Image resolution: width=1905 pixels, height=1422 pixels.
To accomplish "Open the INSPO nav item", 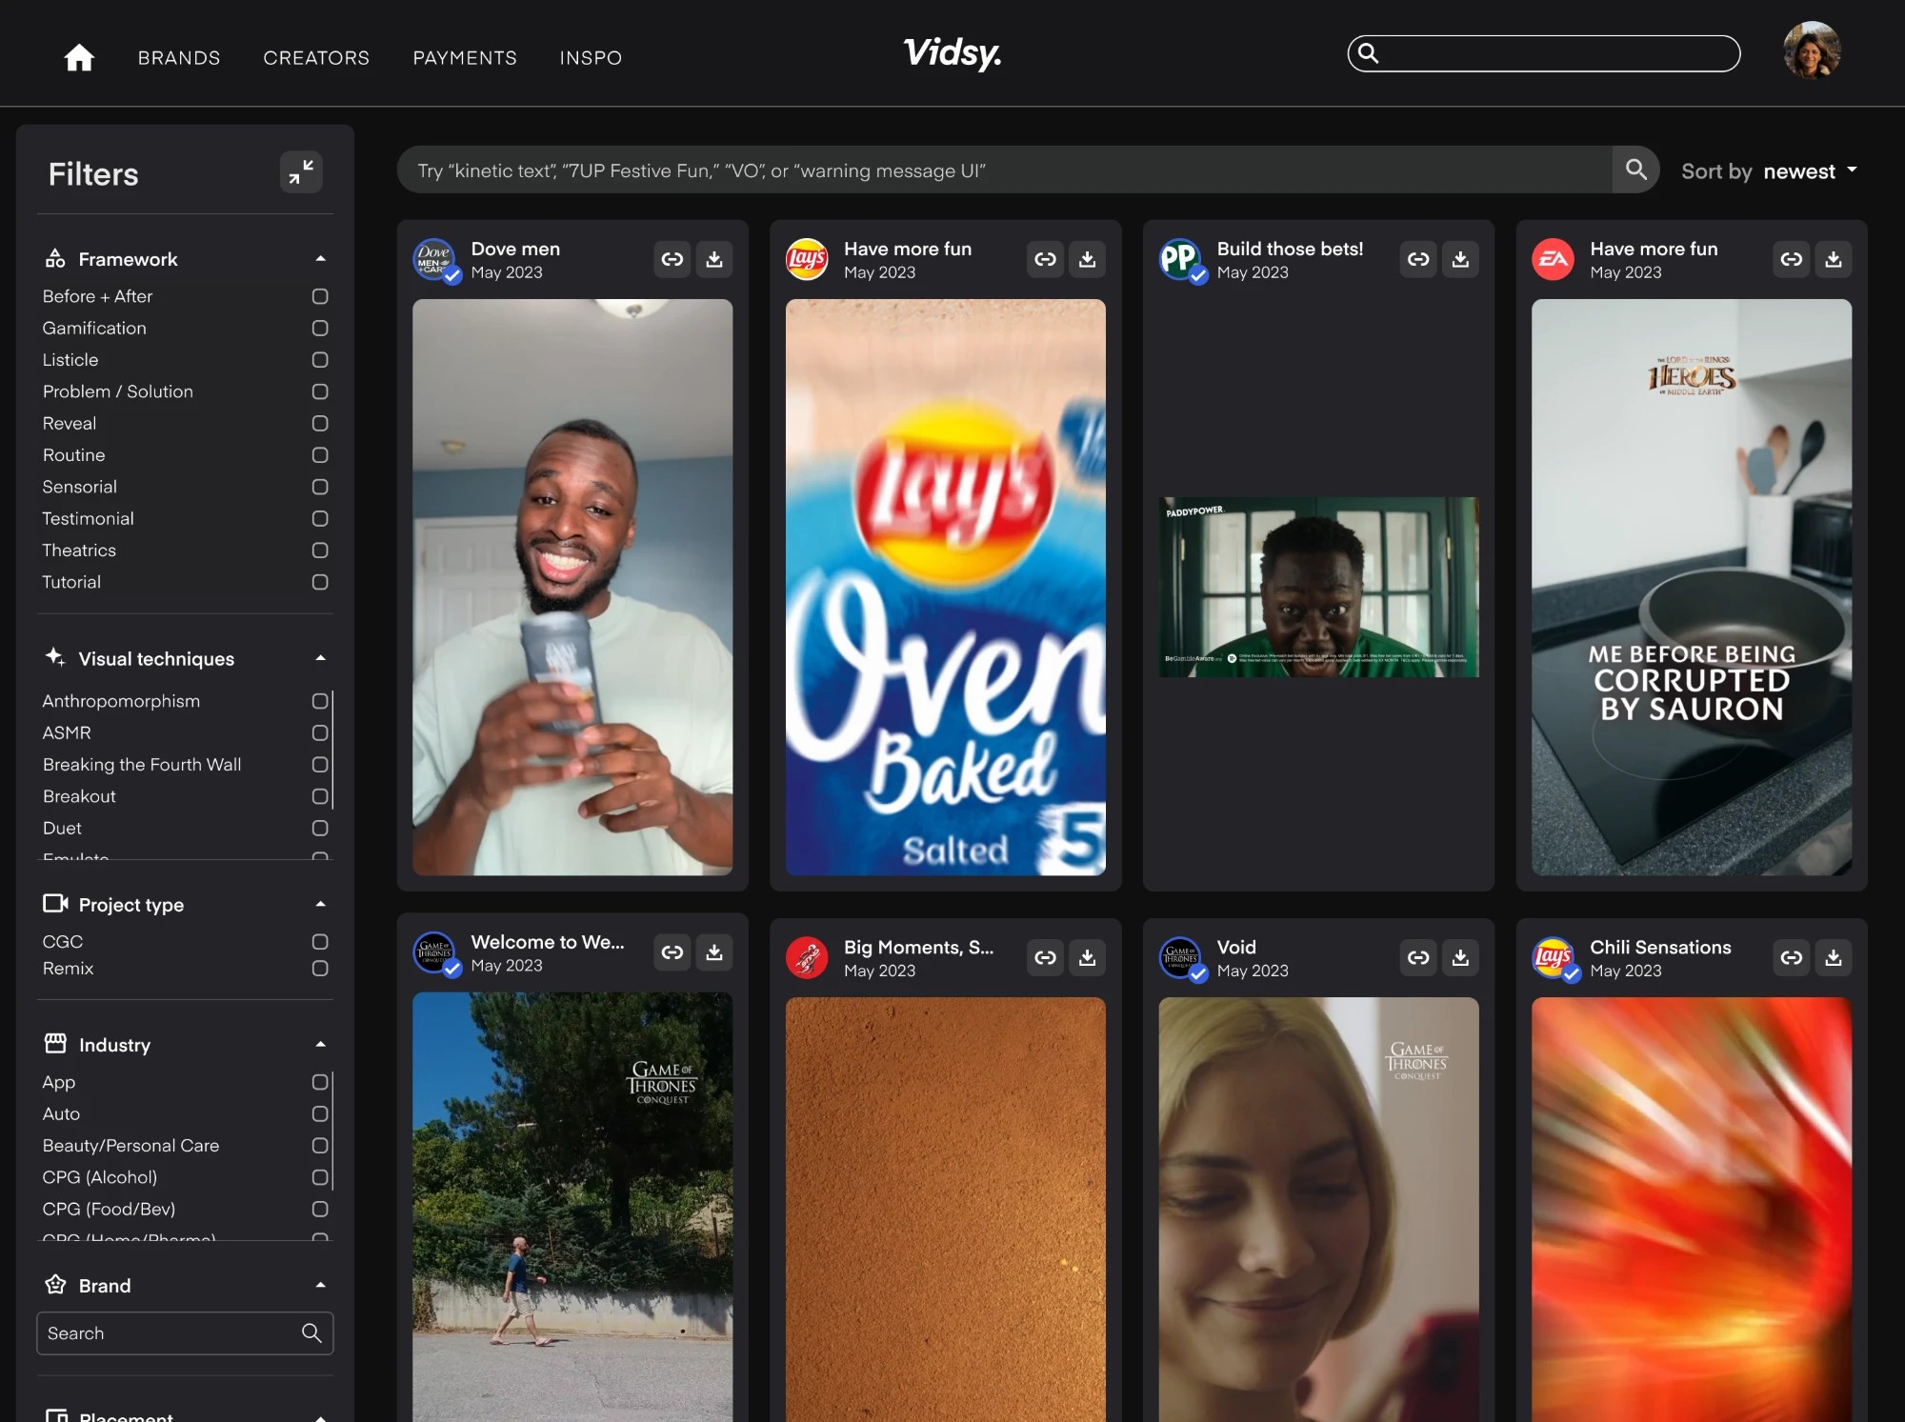I will 591,58.
